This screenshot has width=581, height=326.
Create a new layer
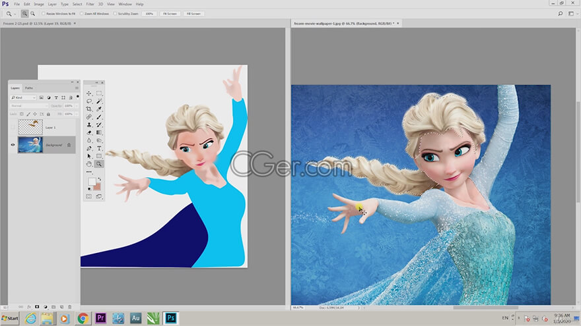[x=61, y=307]
